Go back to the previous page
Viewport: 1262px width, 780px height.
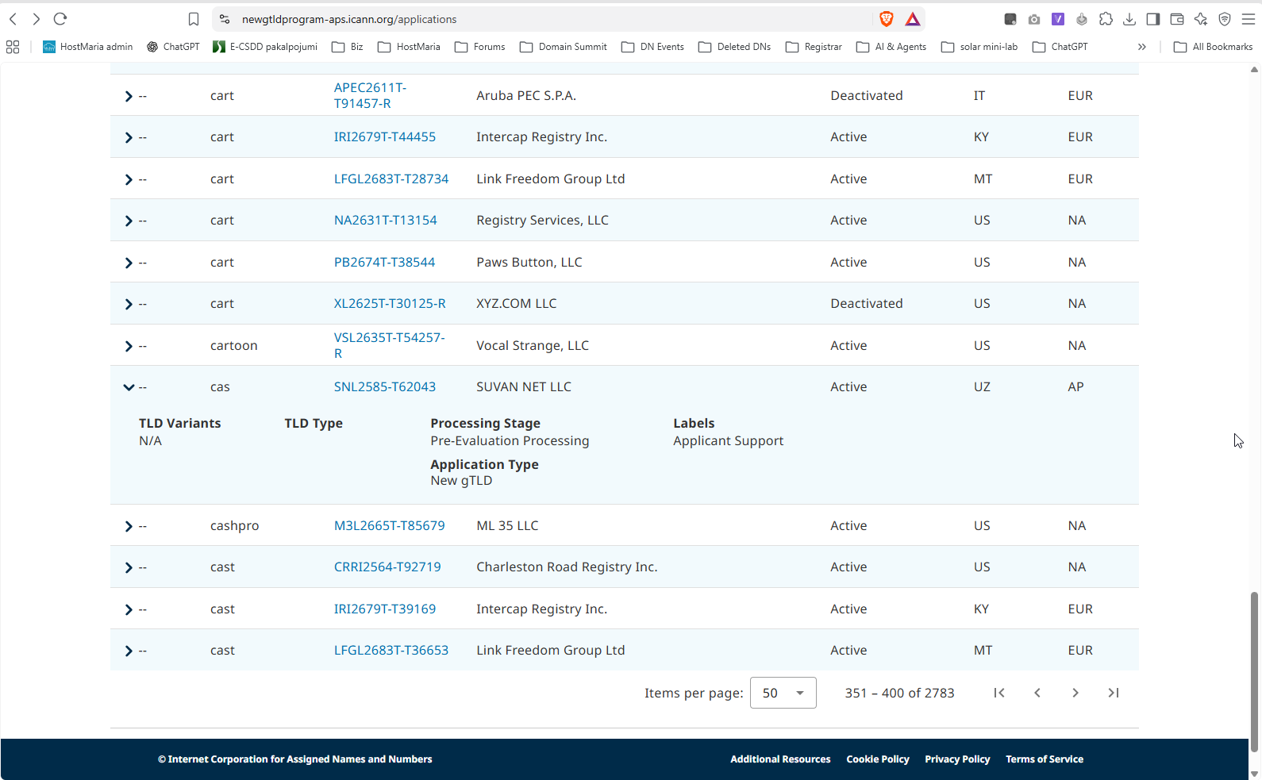pyautogui.click(x=13, y=19)
